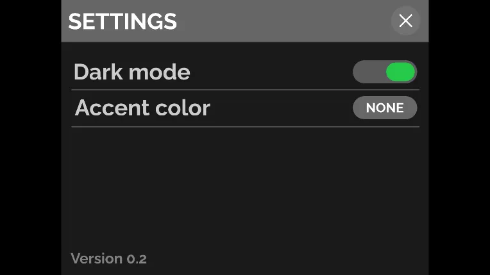Click the black margin right of the panel
The height and width of the screenshot is (275, 490).
click(459, 138)
